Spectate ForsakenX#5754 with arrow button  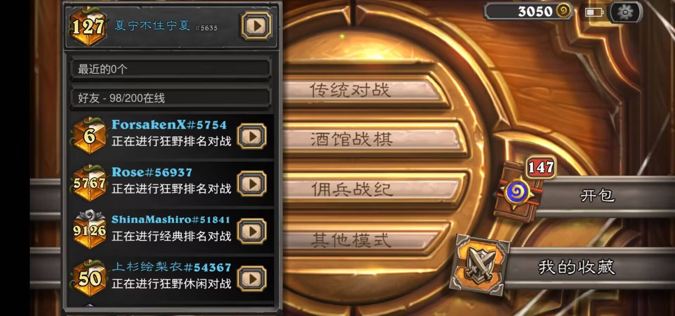click(252, 136)
